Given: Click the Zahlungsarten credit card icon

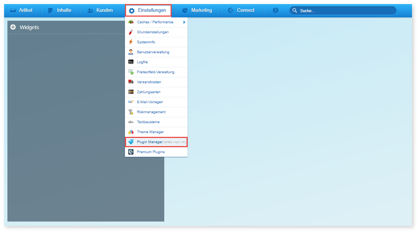Looking at the screenshot, I should tap(131, 92).
